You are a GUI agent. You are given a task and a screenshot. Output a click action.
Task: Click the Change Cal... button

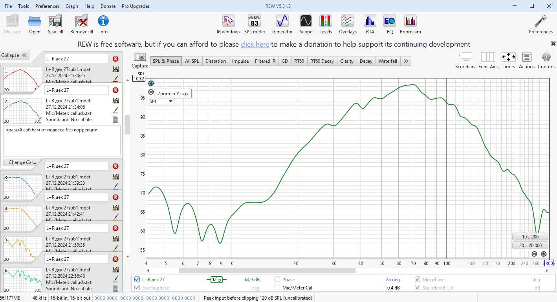[x=22, y=162]
